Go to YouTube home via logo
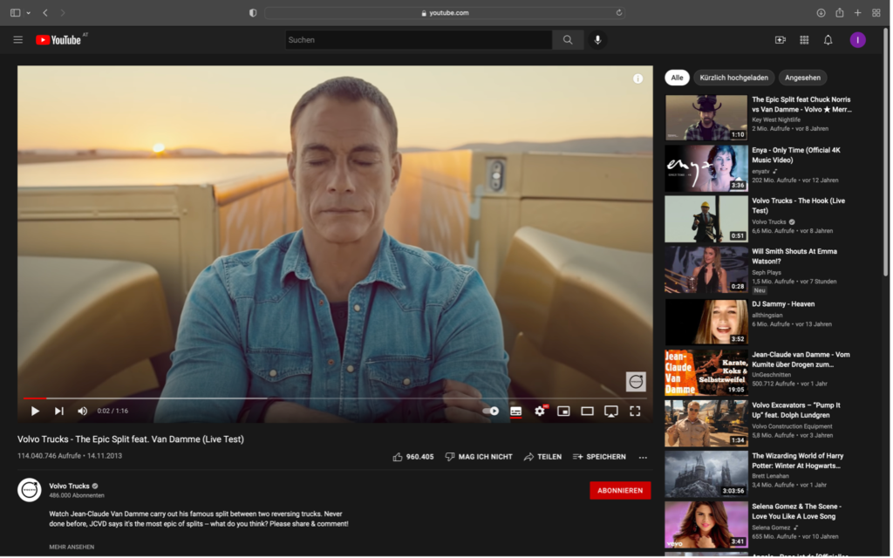This screenshot has height=558, width=893. (x=58, y=40)
